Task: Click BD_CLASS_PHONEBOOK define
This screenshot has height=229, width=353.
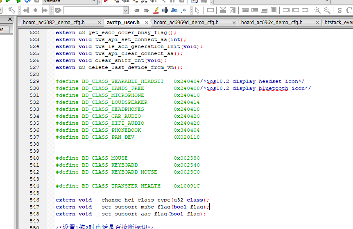Action: 111,130
